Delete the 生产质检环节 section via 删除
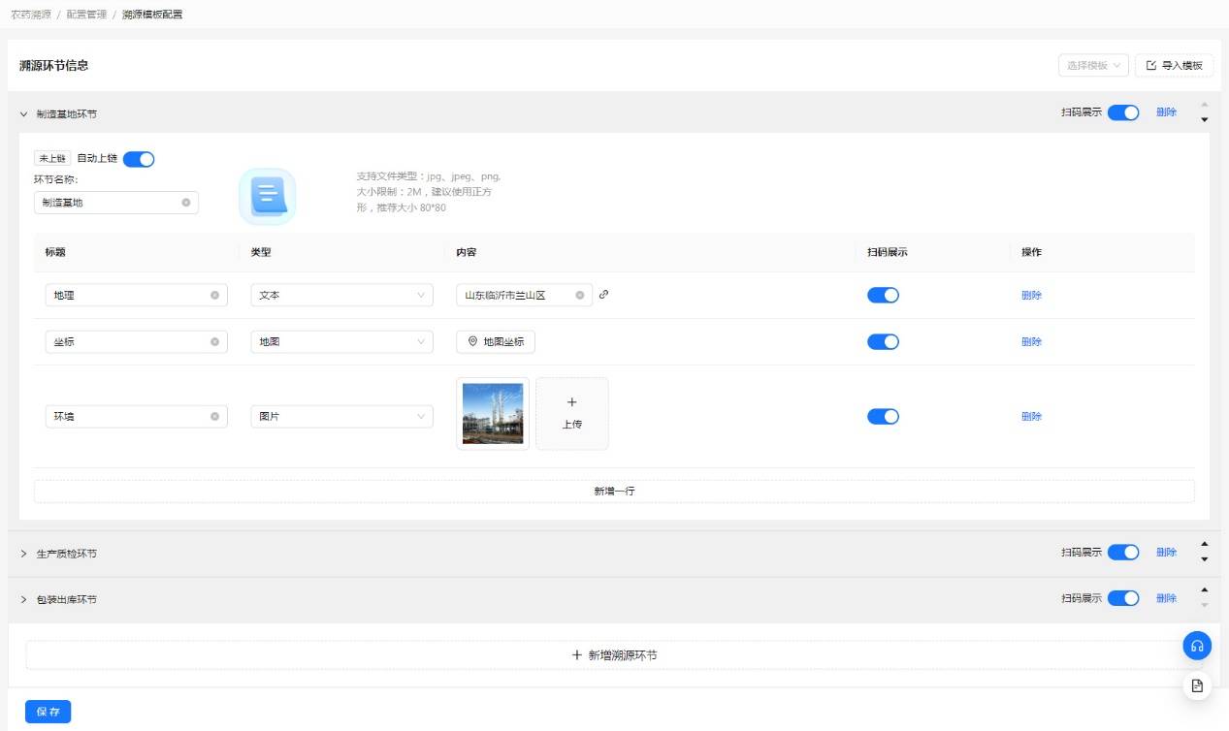This screenshot has height=731, width=1229. [1166, 553]
